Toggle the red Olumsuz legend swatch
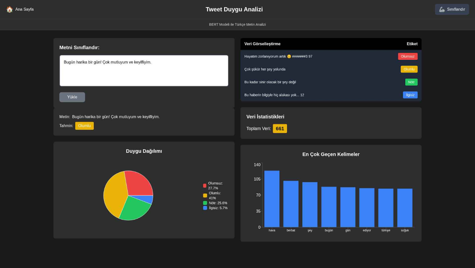475x268 pixels. pos(205,186)
